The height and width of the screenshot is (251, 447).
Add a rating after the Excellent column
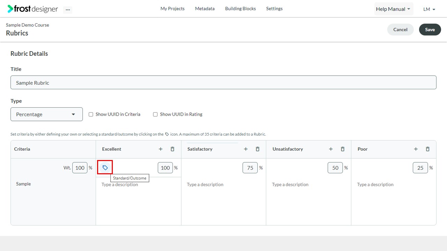[161, 149]
